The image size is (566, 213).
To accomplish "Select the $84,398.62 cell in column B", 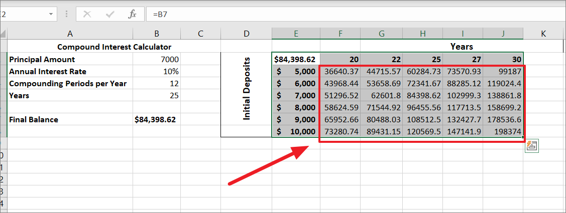I will [x=157, y=119].
